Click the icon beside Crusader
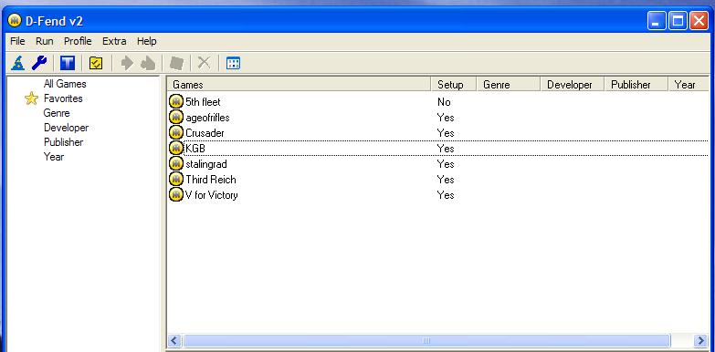The width and height of the screenshot is (715, 352). pyautogui.click(x=176, y=133)
